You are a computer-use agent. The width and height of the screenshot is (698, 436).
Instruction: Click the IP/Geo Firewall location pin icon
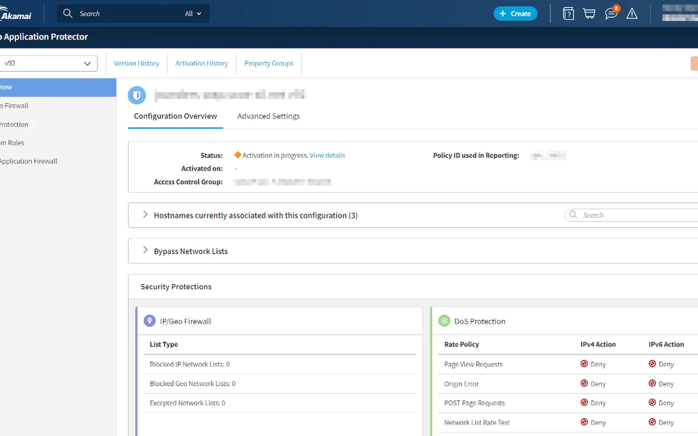point(150,321)
